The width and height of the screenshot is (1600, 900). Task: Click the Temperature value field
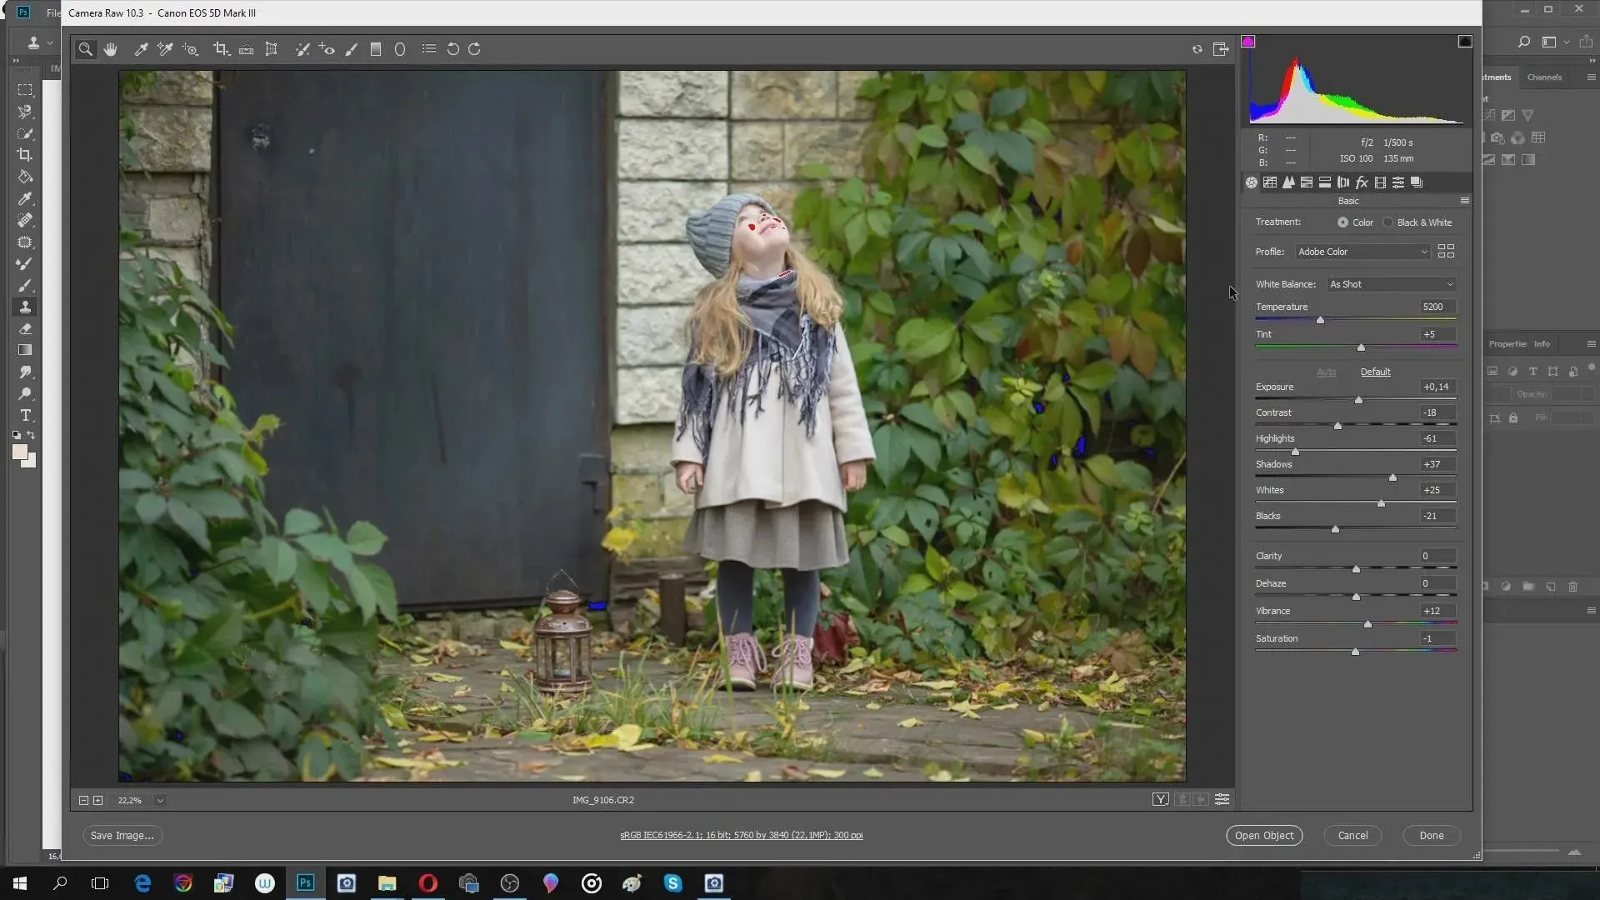pyautogui.click(x=1437, y=307)
